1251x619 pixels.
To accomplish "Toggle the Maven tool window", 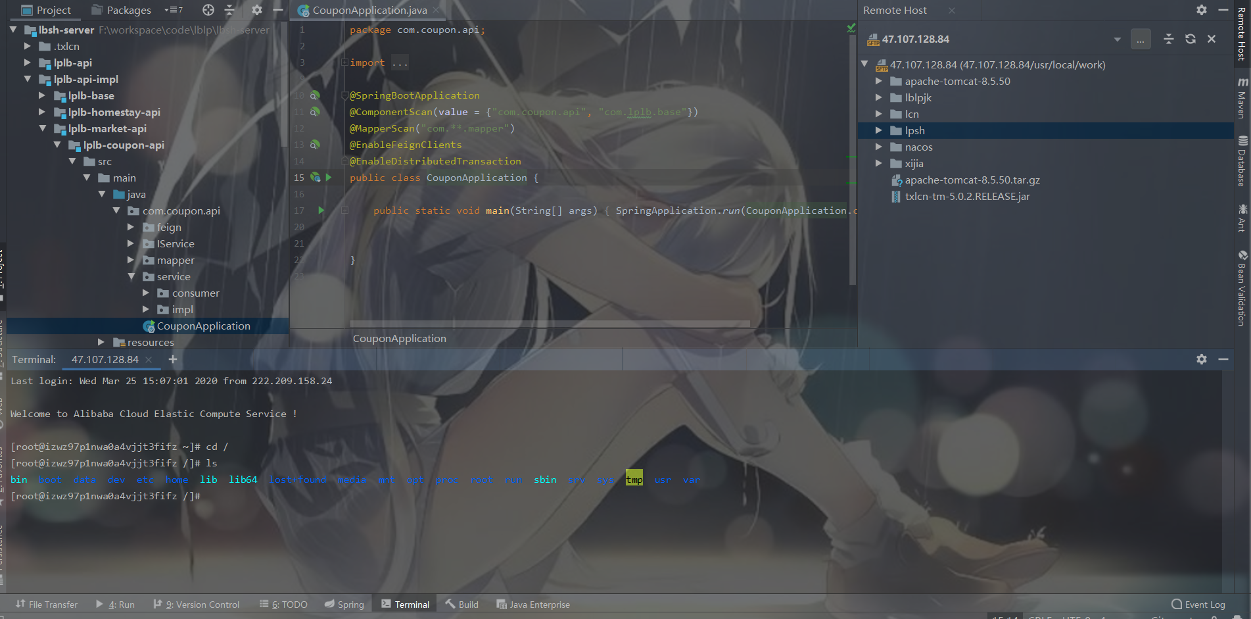I will 1242,102.
